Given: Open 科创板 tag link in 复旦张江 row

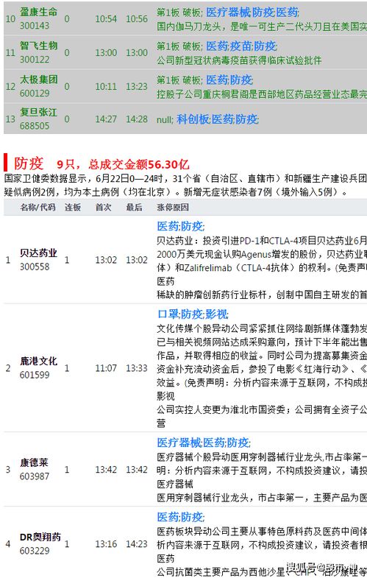Looking at the screenshot, I should [193, 119].
